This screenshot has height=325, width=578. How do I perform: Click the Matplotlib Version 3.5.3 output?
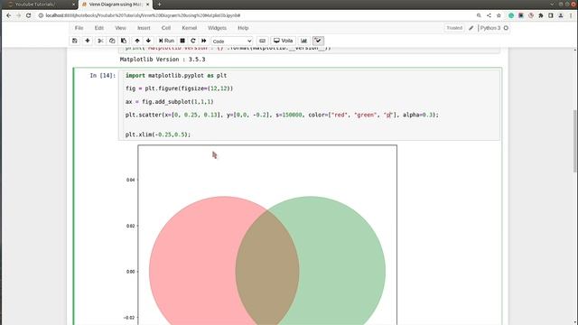coord(163,60)
